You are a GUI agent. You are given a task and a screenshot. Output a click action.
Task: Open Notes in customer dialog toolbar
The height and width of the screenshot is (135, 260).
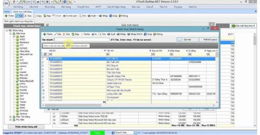click(x=86, y=34)
